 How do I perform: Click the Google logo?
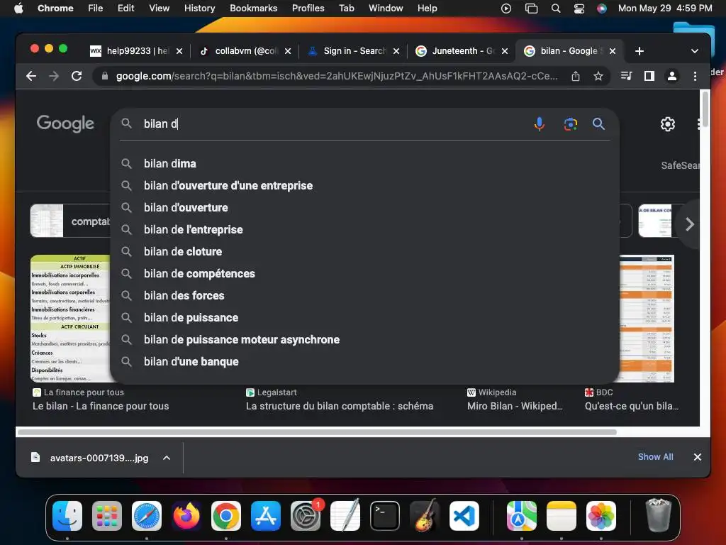click(65, 123)
